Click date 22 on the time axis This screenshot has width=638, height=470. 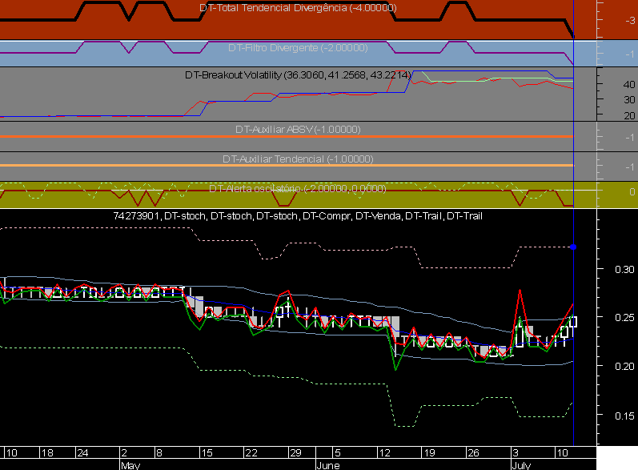[x=251, y=453]
